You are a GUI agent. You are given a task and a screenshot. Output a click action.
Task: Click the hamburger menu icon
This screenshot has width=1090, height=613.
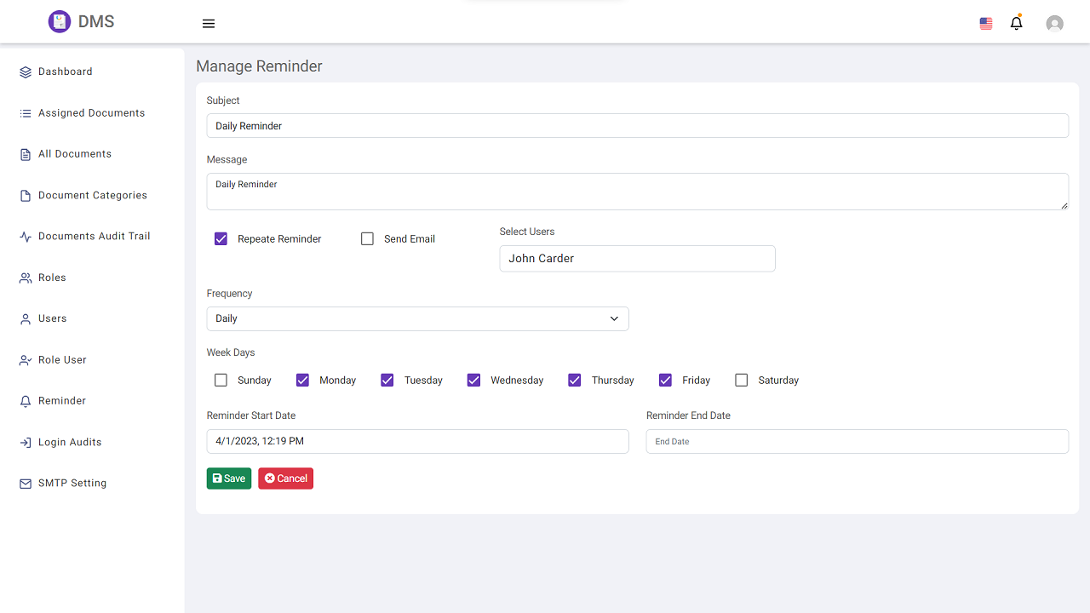coord(209,24)
